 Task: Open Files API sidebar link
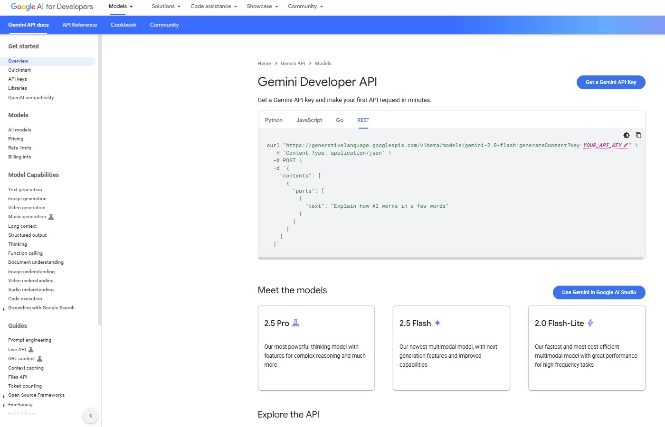click(18, 377)
